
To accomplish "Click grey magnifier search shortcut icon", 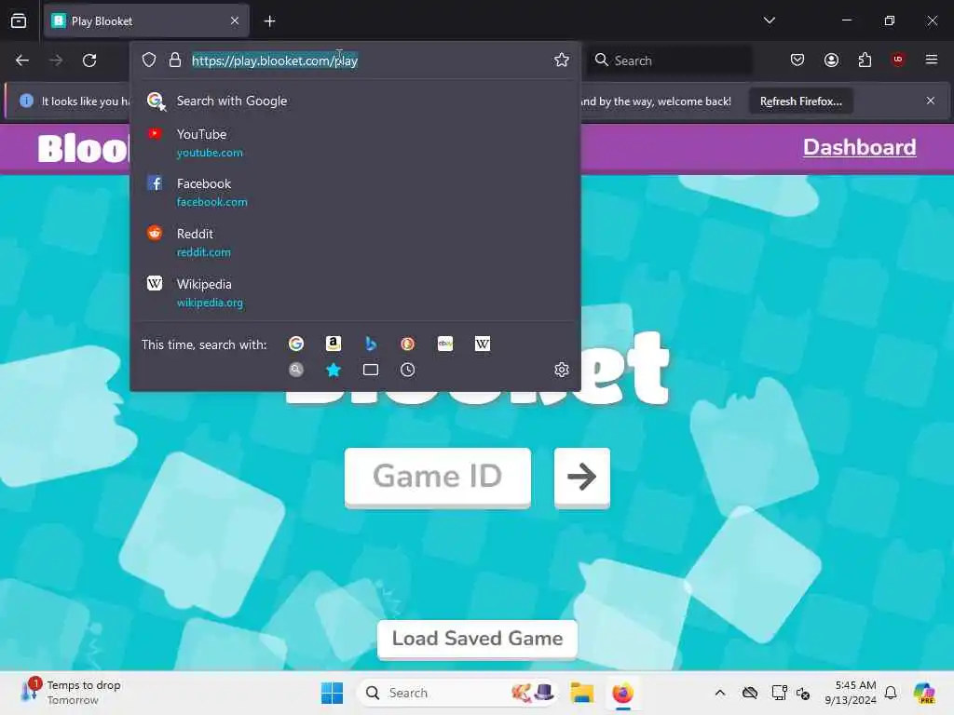I will (x=296, y=370).
